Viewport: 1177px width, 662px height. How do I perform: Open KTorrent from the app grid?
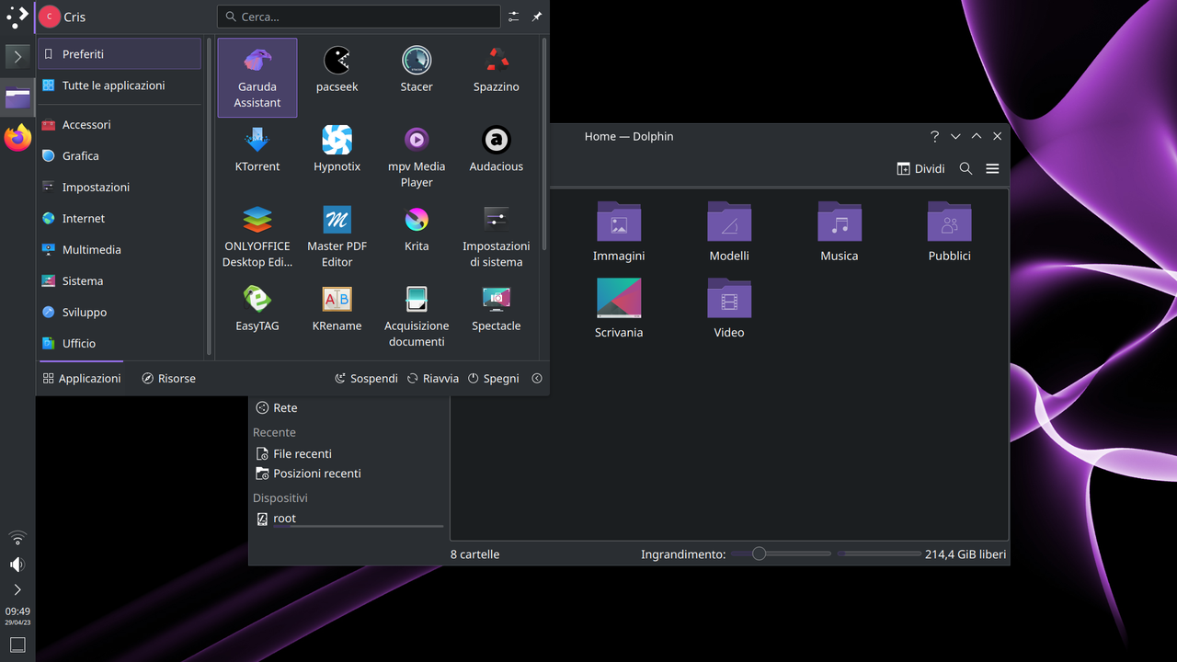(x=257, y=150)
